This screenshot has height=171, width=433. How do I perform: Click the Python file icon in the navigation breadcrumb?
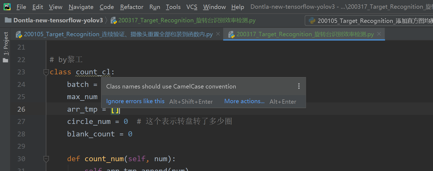[x=114, y=20]
